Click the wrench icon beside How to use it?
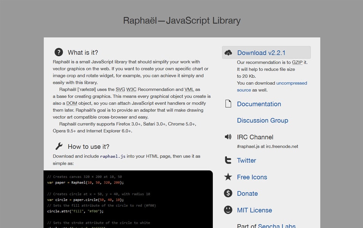Image resolution: width=363 pixels, height=228 pixels. 59,146
